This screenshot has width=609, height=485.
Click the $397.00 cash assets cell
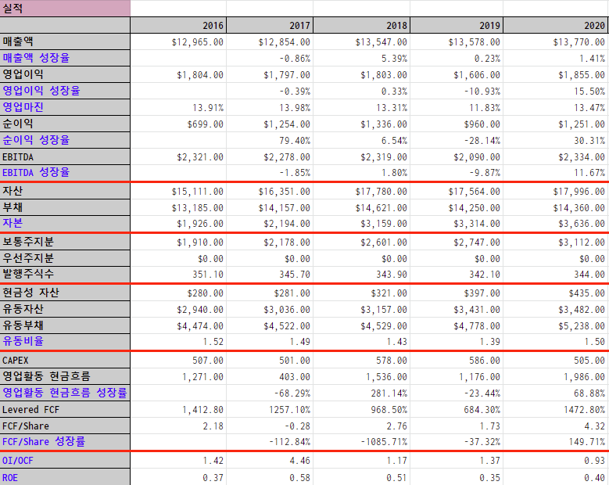tap(457, 293)
